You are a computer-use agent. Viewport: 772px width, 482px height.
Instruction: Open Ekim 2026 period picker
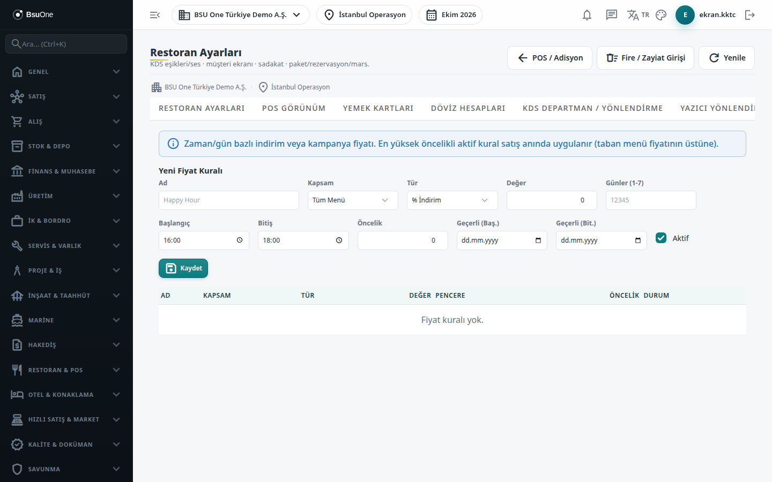coord(450,15)
